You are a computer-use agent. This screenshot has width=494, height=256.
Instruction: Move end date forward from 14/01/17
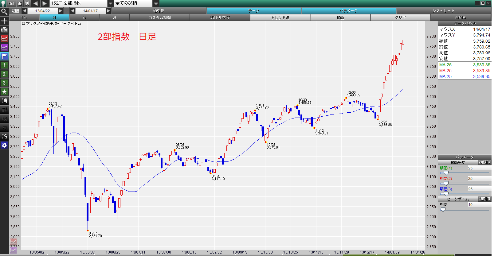108,11
